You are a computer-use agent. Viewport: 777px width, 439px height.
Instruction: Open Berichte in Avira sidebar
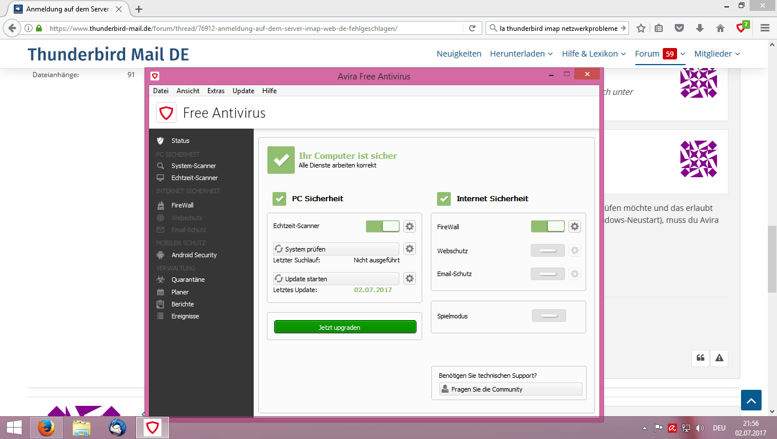pyautogui.click(x=182, y=304)
